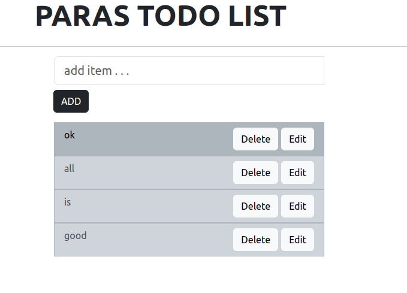Remove the 'is' item with Delete
407x293 pixels.
(x=255, y=206)
